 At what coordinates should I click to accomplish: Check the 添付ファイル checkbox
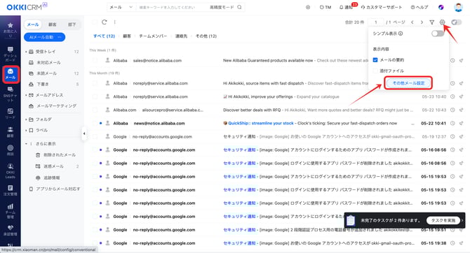[x=375, y=71]
